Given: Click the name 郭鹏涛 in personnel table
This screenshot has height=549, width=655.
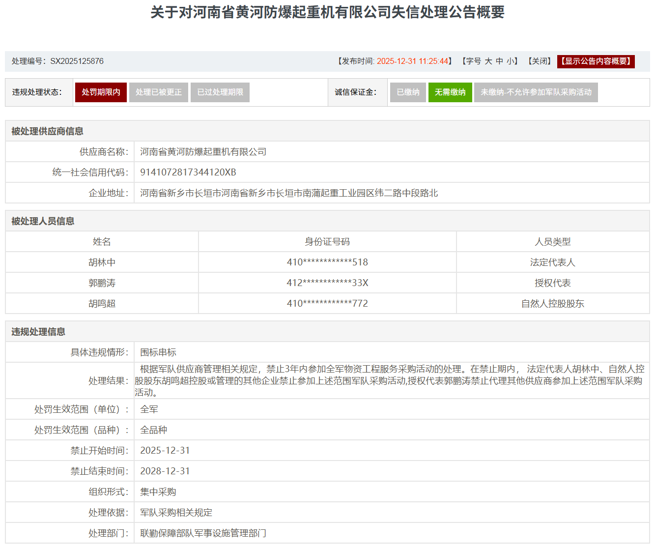Looking at the screenshot, I should tap(102, 283).
